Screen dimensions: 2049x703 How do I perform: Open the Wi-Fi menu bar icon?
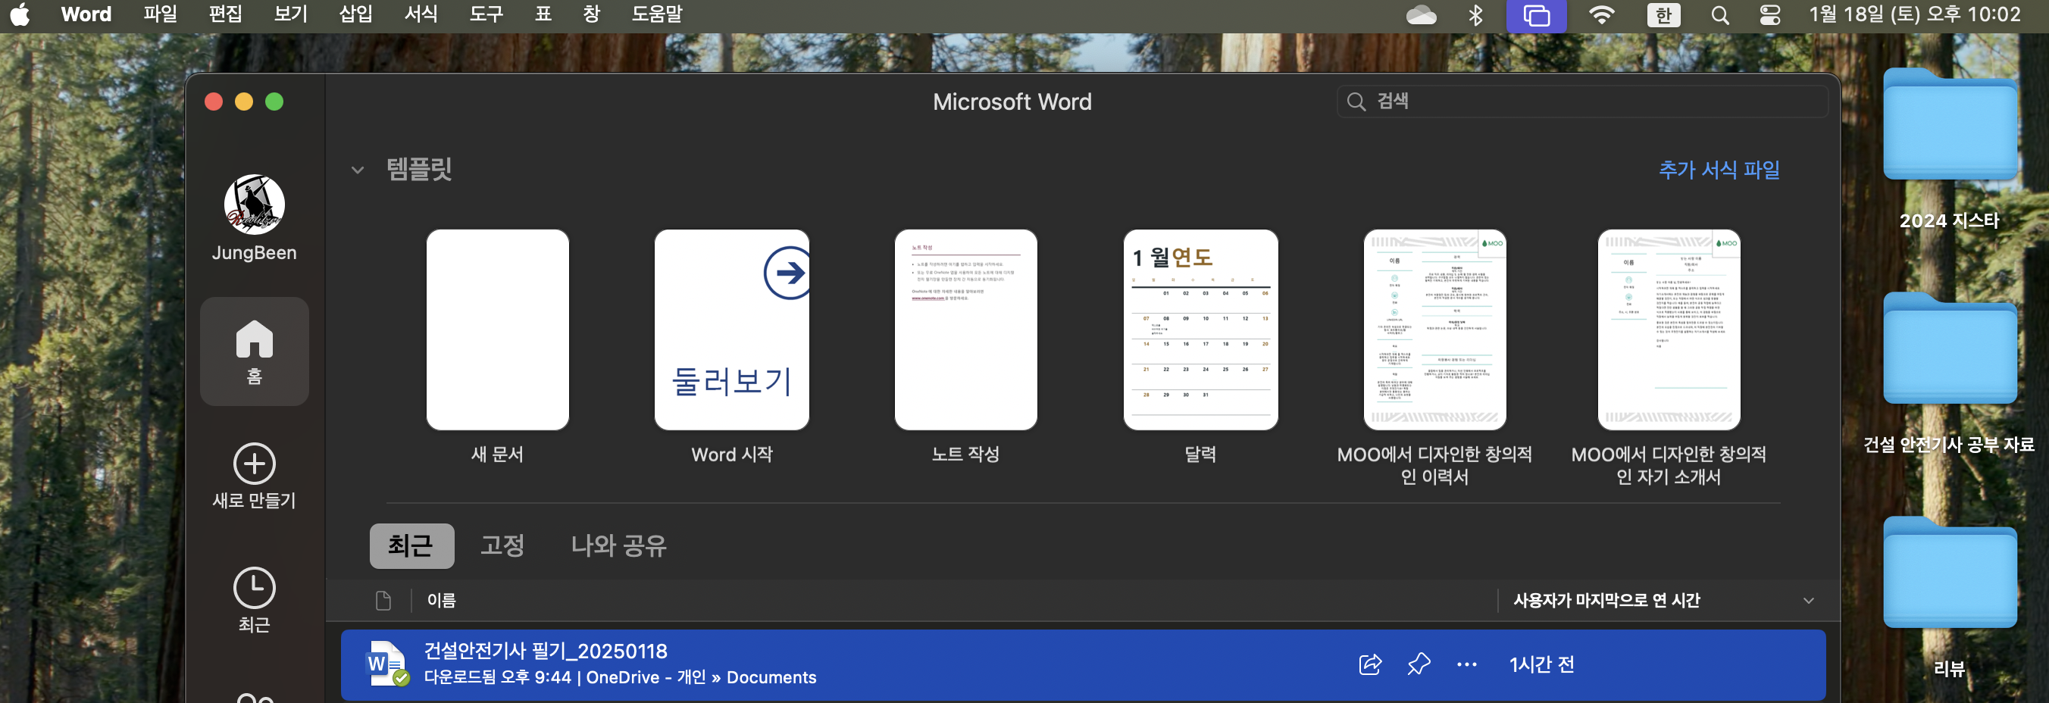pyautogui.click(x=1601, y=14)
